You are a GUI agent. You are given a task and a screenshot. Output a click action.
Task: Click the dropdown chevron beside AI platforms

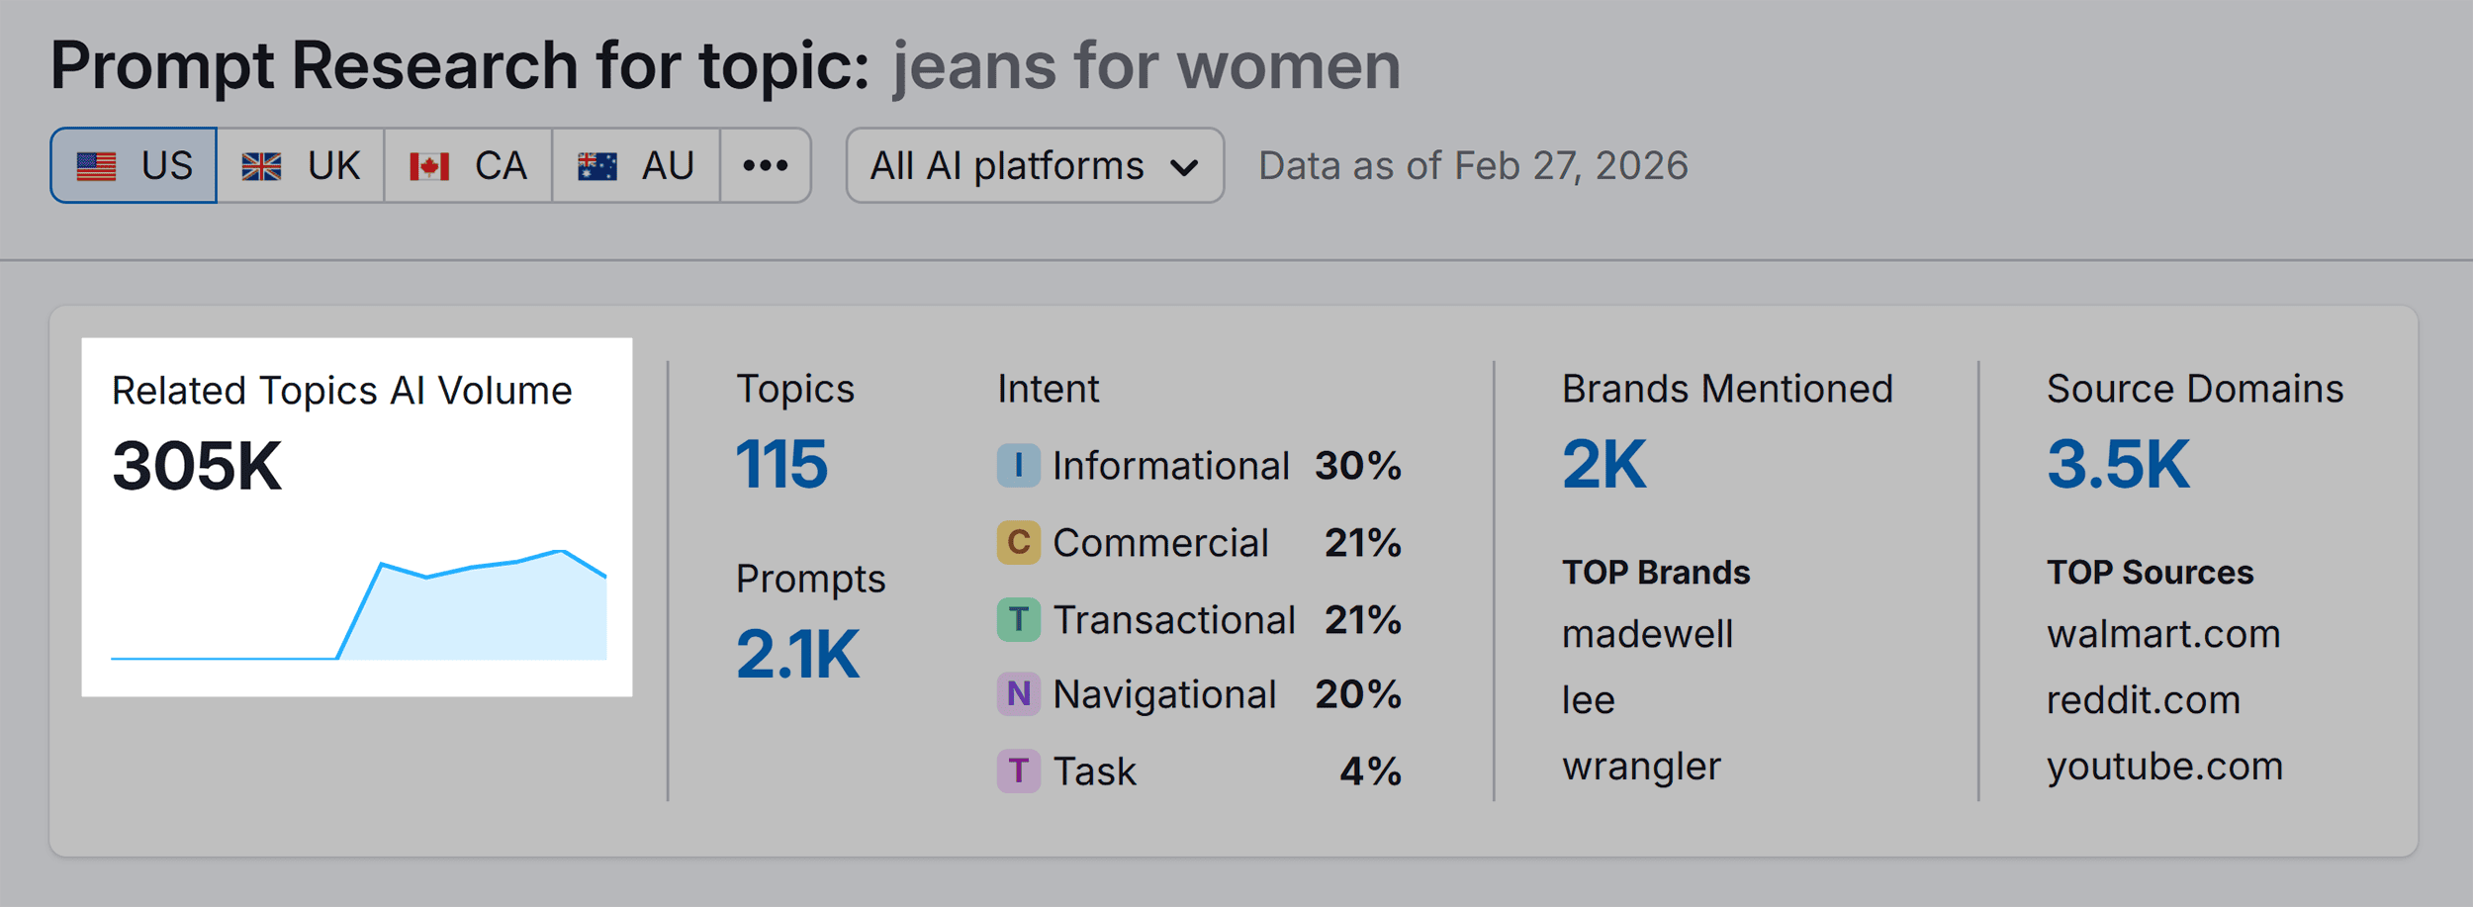coord(1183,167)
